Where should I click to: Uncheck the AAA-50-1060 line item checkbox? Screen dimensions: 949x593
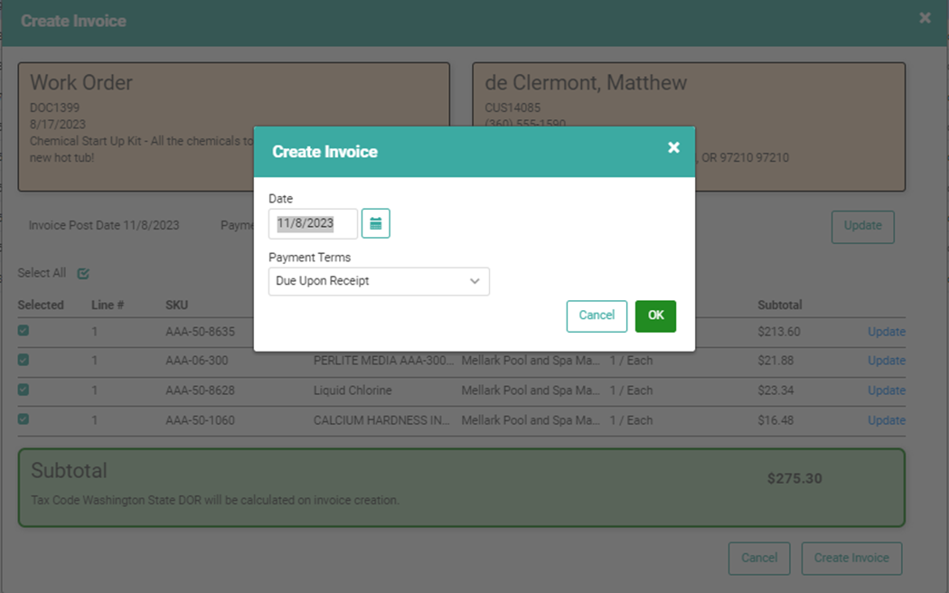coord(23,419)
